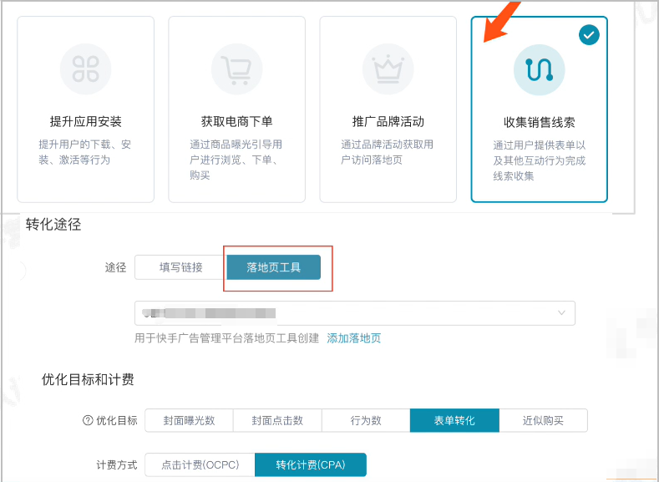Choose the 填写链接 path option
This screenshot has width=659, height=482.
coord(180,267)
